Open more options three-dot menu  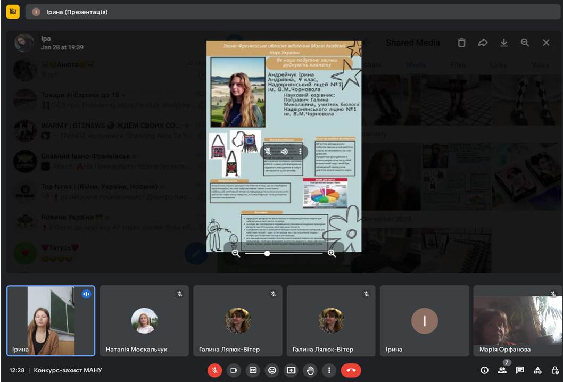pyautogui.click(x=329, y=370)
